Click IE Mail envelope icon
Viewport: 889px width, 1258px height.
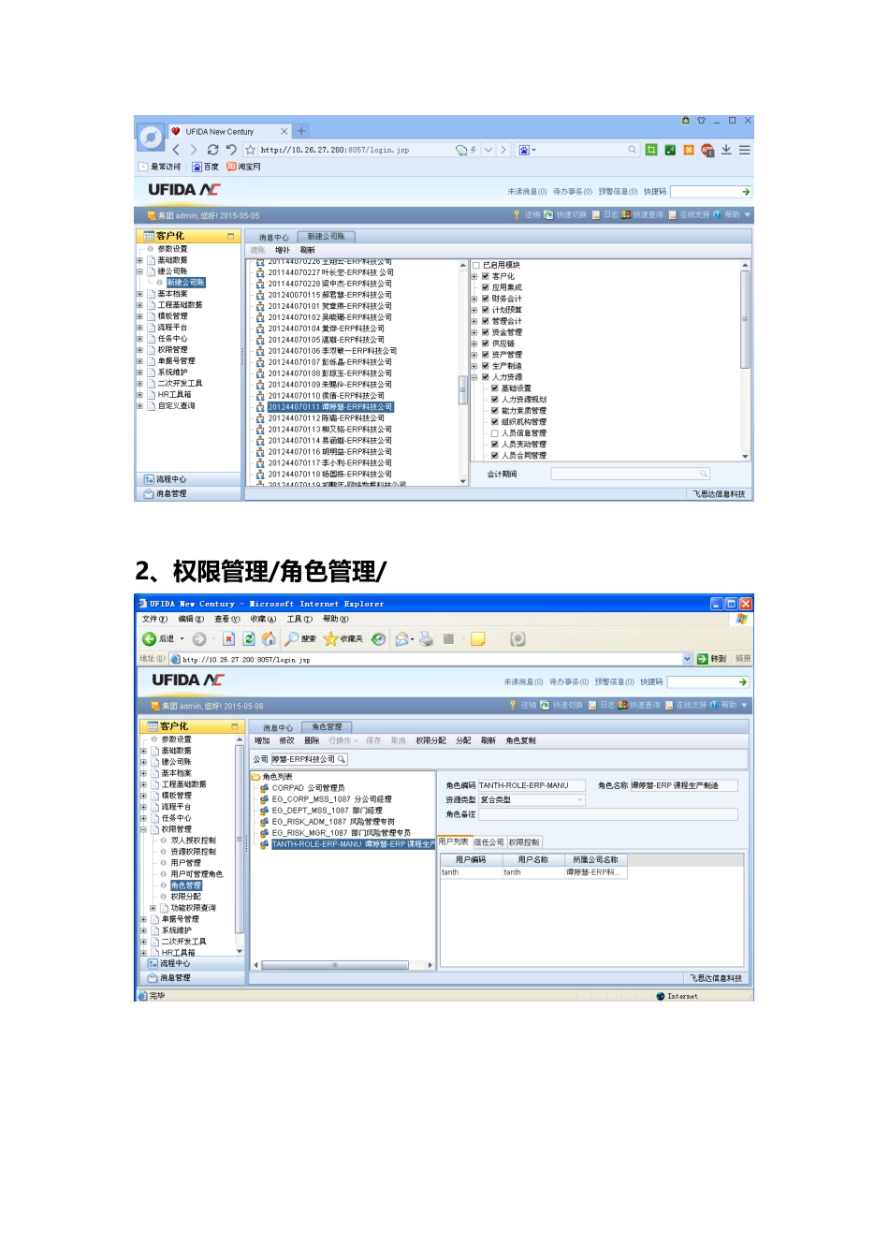[x=402, y=639]
